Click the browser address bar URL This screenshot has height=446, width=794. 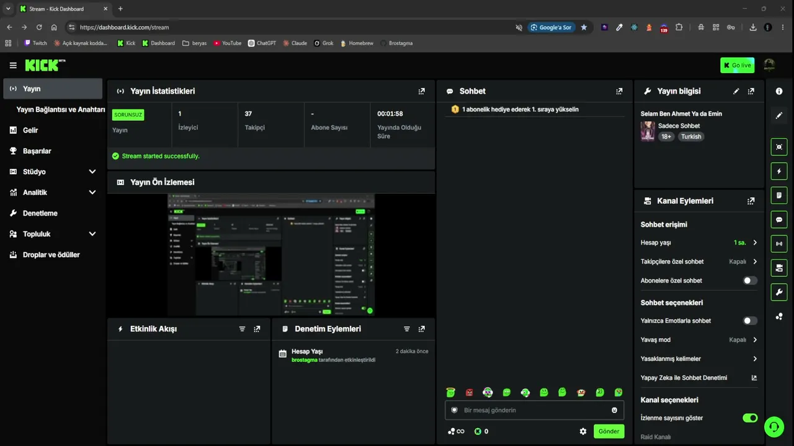[124, 27]
